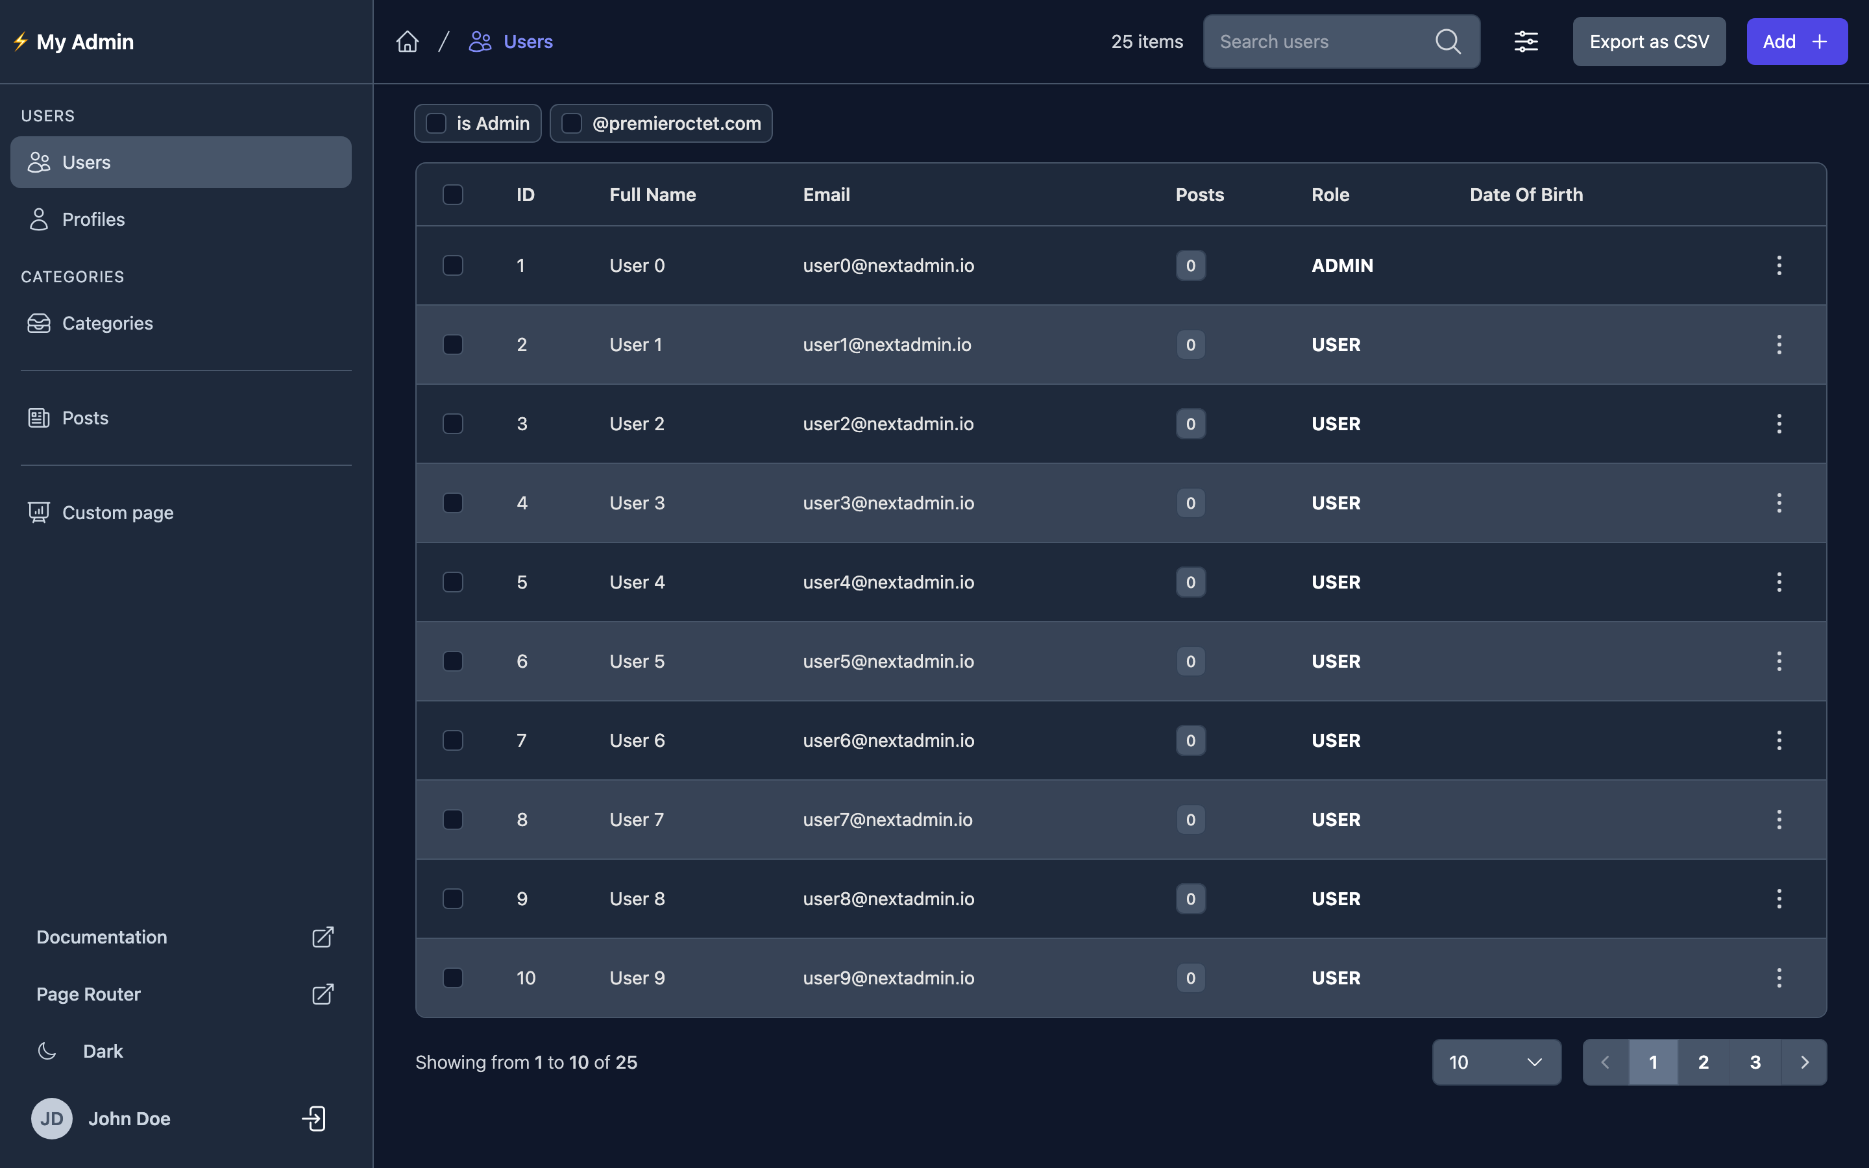Screen dimensions: 1869x1168
Task: Select the checkbox for User 4 row
Action: (452, 583)
